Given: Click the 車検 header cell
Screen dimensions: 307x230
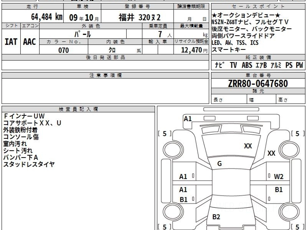Looking at the screenshot, I should tap(82, 6).
